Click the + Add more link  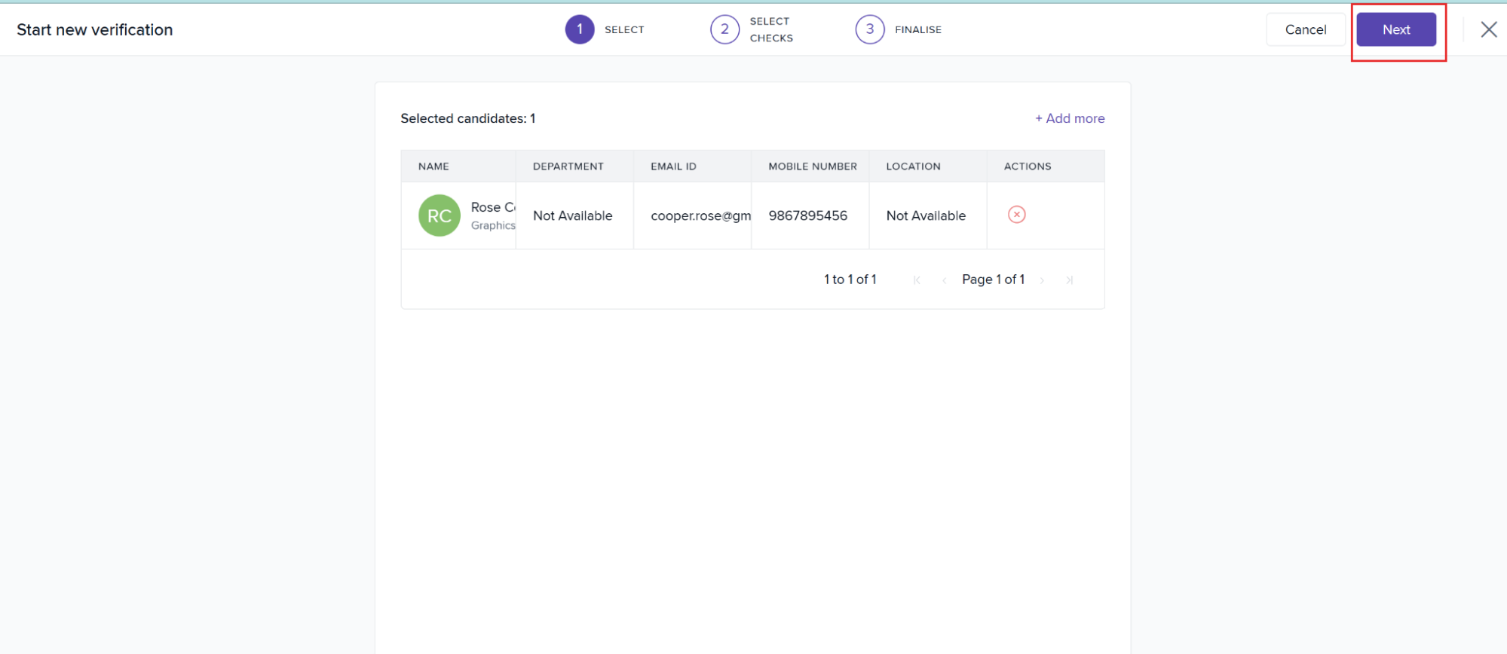[x=1069, y=118]
